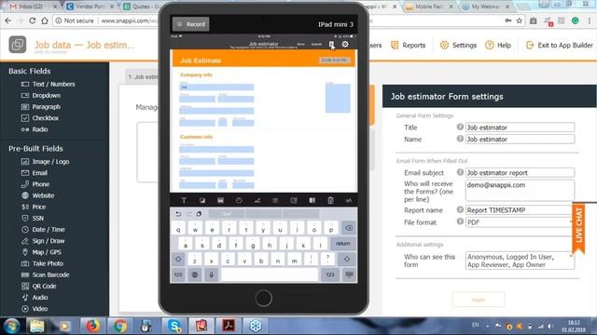Tap the iPad home button
This screenshot has height=335, width=597.
pos(263,298)
